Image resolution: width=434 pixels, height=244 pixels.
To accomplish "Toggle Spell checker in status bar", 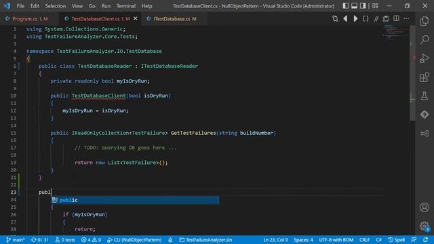I will 396,240.
